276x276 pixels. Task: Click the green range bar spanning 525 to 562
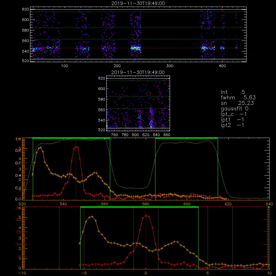(x=71, y=138)
